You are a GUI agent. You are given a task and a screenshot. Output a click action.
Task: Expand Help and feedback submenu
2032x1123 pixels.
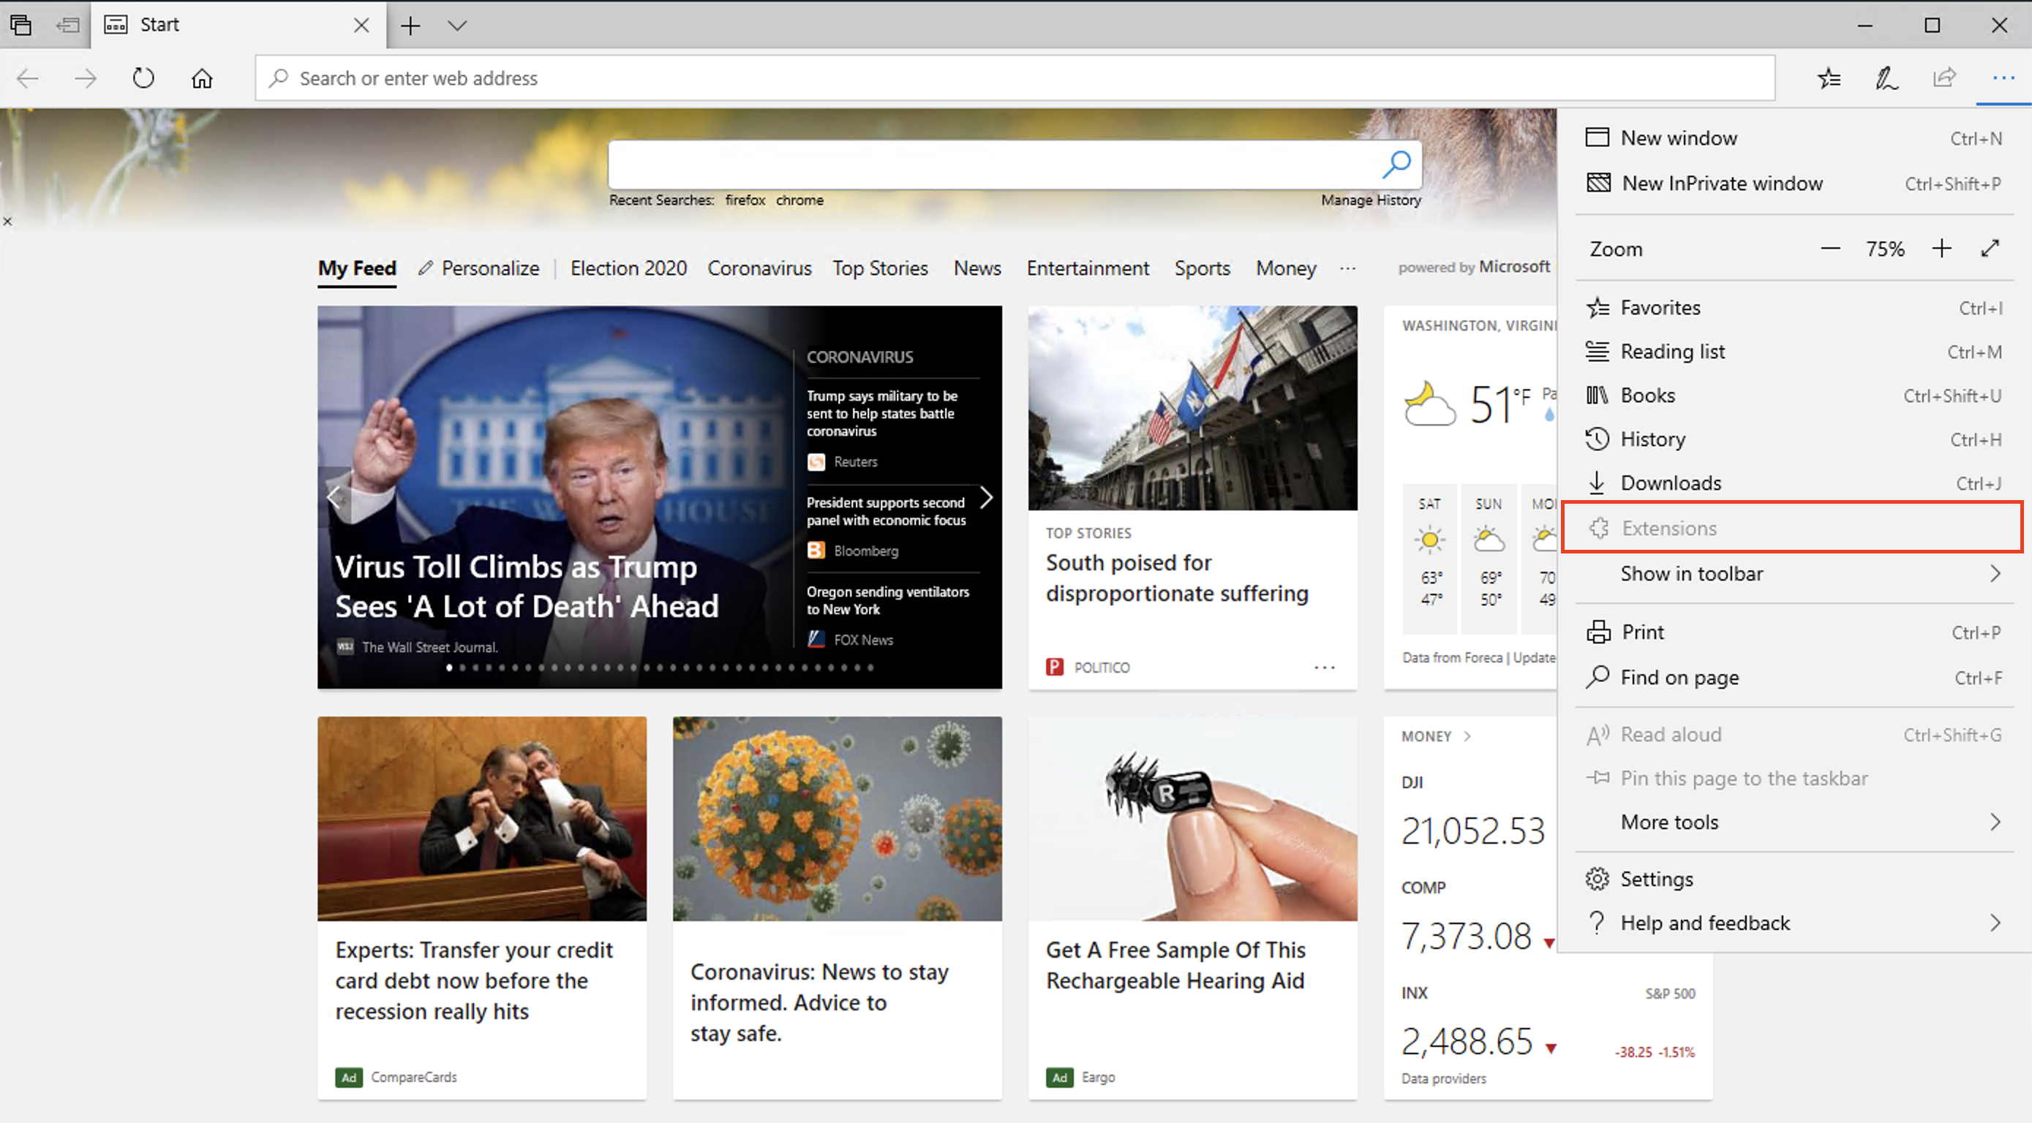coord(1793,923)
